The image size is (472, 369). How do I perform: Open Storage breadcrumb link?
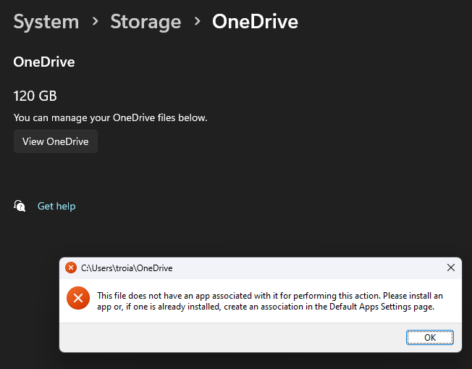146,22
